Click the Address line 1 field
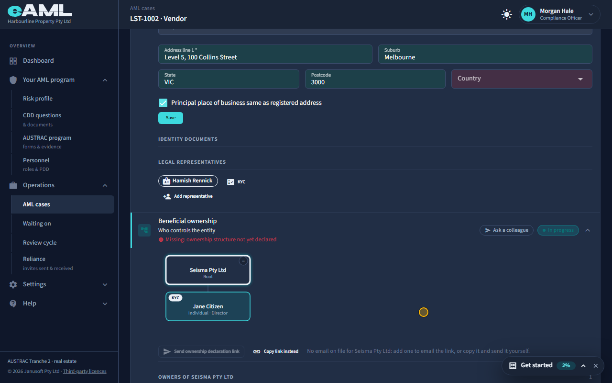 click(x=265, y=54)
